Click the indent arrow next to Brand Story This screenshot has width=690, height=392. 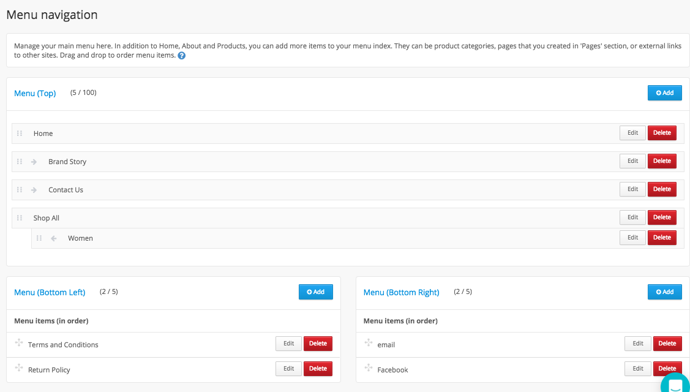pyautogui.click(x=34, y=162)
